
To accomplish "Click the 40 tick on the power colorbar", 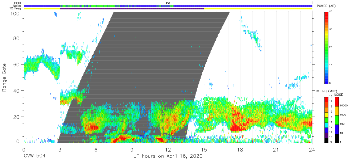I will [x=331, y=12].
